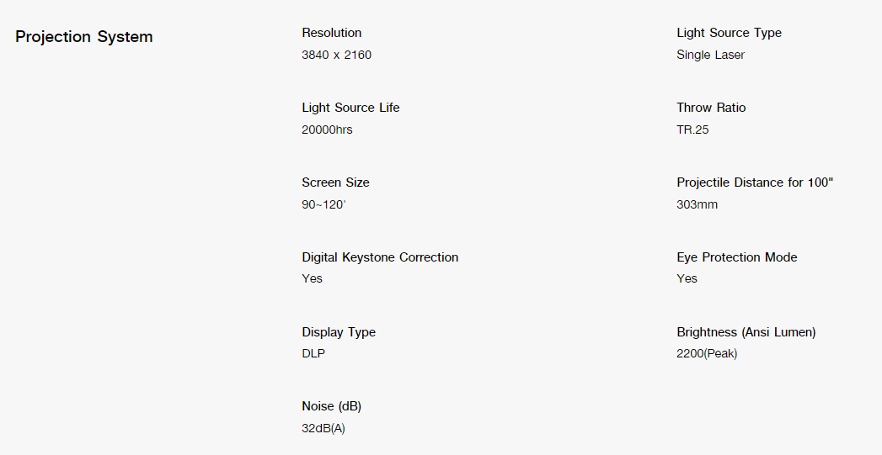Click the 3840 x 2160 value
Image resolution: width=882 pixels, height=455 pixels.
pyautogui.click(x=336, y=55)
